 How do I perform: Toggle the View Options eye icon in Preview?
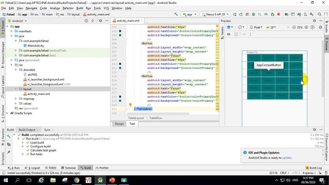pos(229,34)
